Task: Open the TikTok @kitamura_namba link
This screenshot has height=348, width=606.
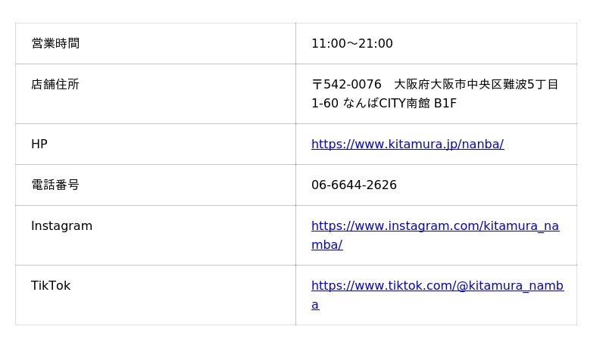Action: 437,285
